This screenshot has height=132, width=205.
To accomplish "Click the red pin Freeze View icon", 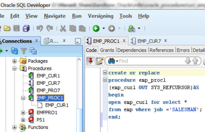I will 91,61.
